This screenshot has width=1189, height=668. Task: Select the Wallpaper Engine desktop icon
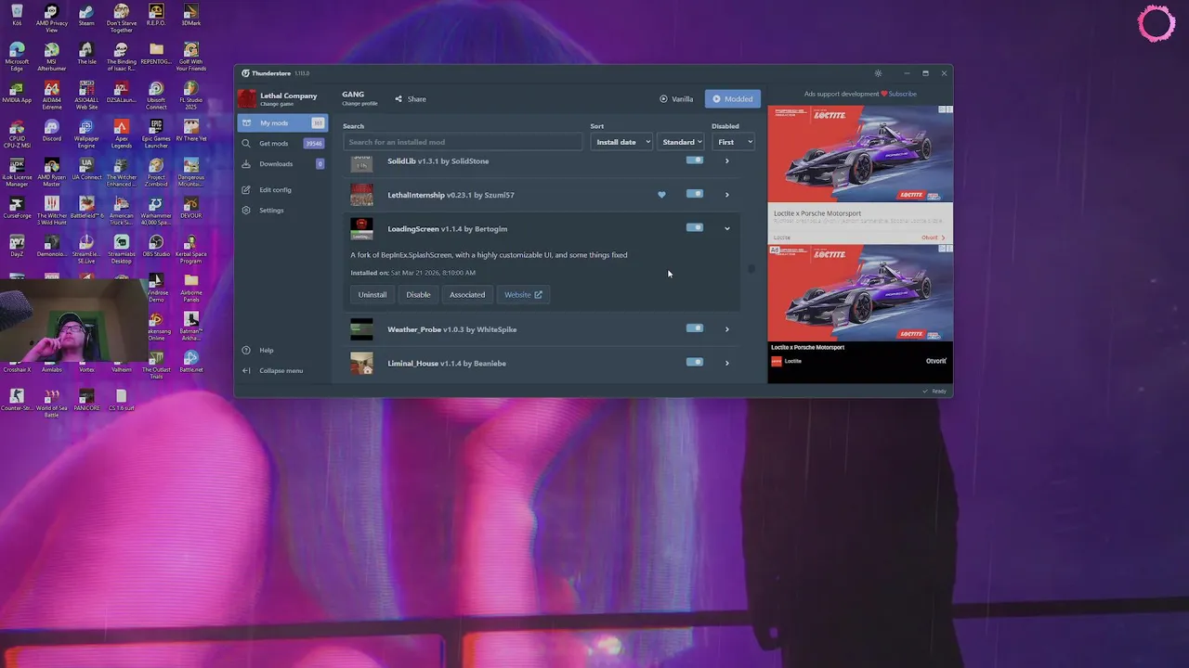pyautogui.click(x=86, y=134)
